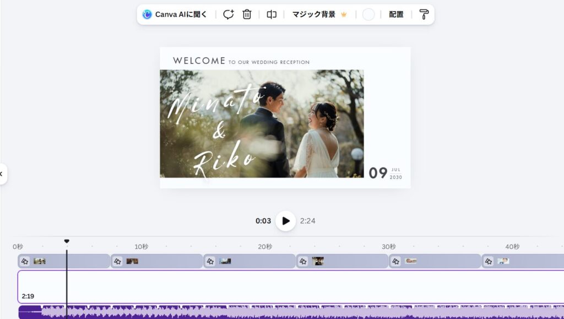564x319 pixels.
Task: Click the third clip's animation icon on timeline
Action: click(210, 261)
